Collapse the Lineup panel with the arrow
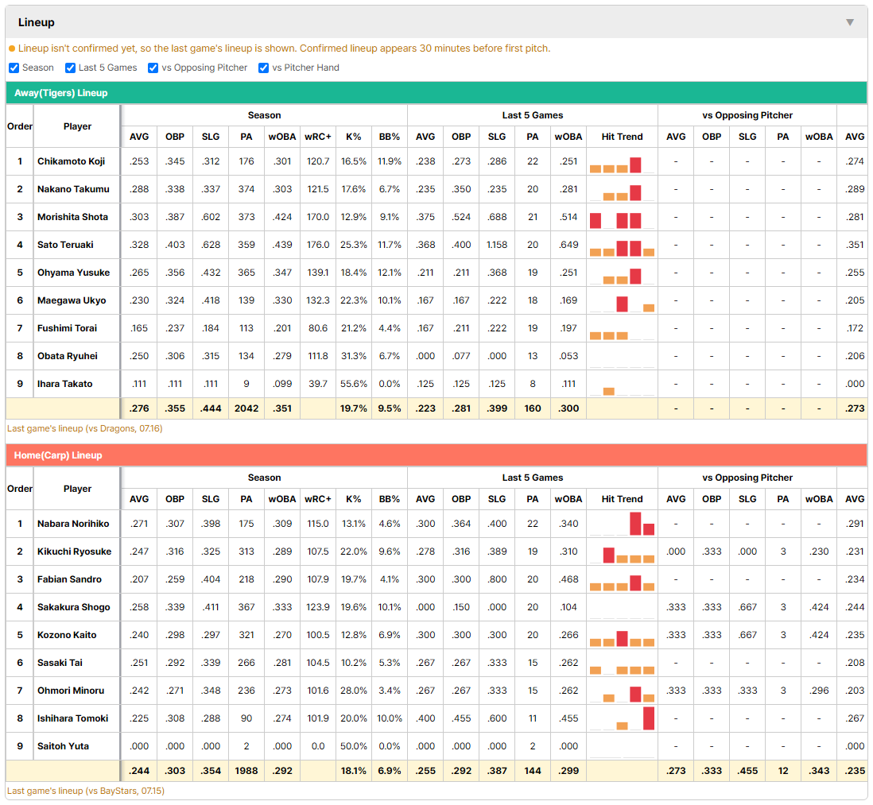The image size is (873, 805). coord(850,22)
